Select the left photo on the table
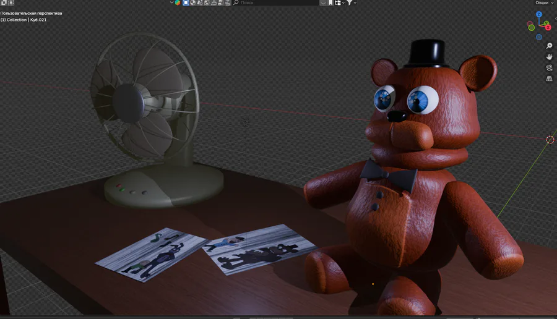557x319 pixels. [152, 254]
